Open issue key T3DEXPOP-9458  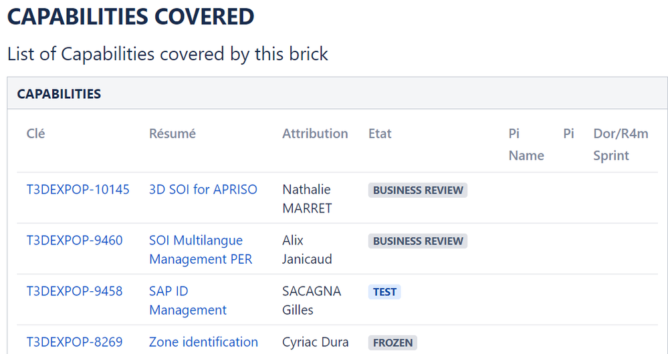point(74,291)
